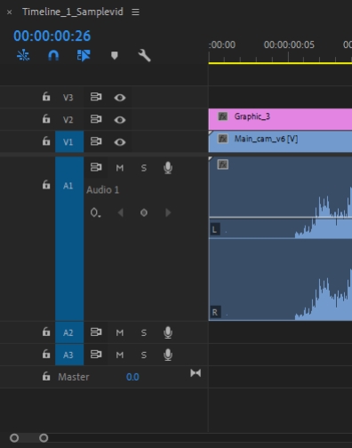Image resolution: width=352 pixels, height=448 pixels.
Task: Open Timeline_1_Samplevid panel menu
Action: (x=135, y=12)
